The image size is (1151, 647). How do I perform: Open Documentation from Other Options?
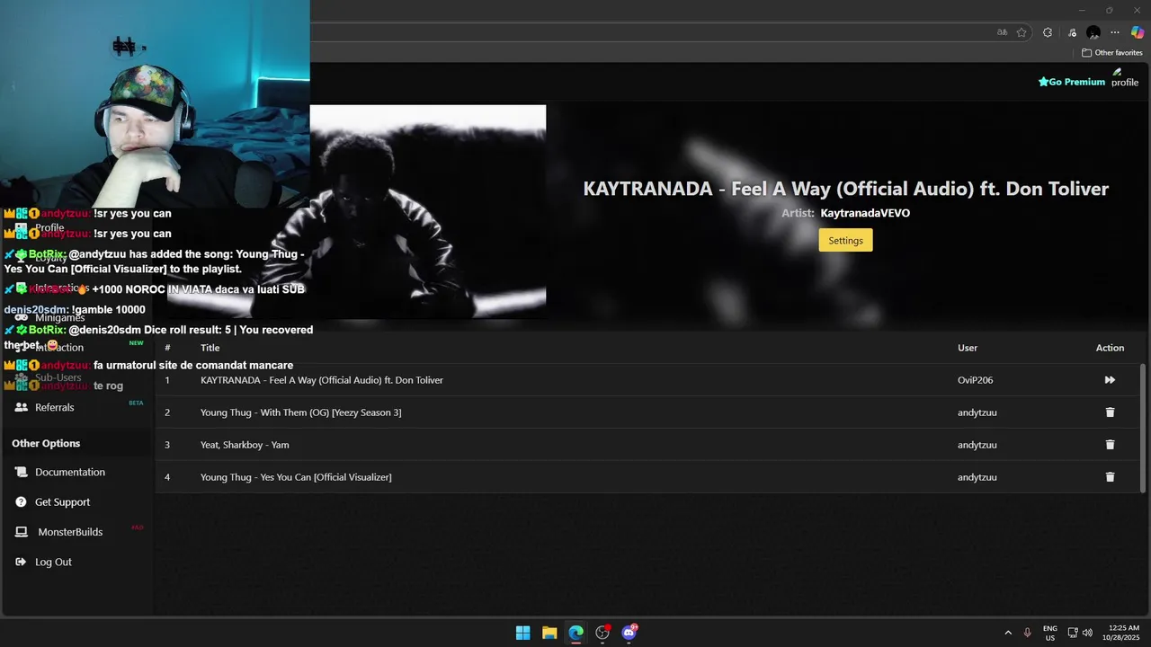click(70, 472)
